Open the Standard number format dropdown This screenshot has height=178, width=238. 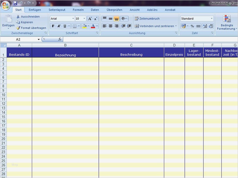pos(212,19)
